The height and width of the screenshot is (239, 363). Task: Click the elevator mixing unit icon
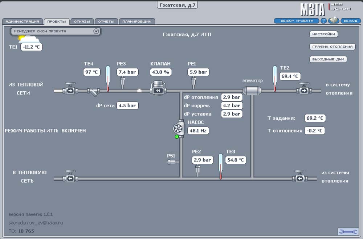(252, 91)
